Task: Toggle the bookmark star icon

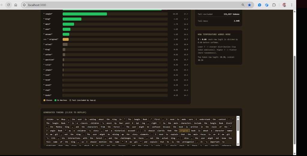Action: click(x=249, y=5)
